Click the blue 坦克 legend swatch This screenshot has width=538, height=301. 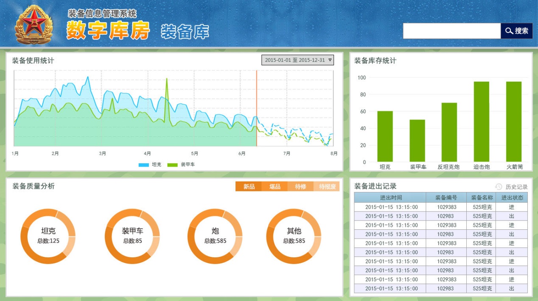coord(144,164)
